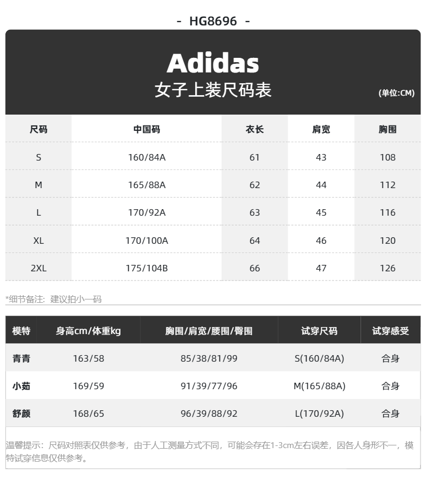Click the 2XL size row label
Screen dimensions: 427x480
[38, 268]
